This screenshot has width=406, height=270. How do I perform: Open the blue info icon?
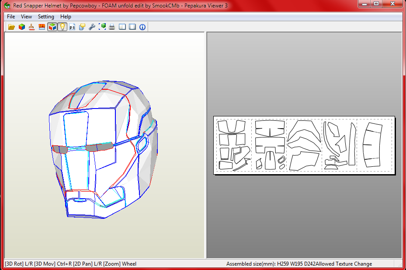pyautogui.click(x=142, y=27)
